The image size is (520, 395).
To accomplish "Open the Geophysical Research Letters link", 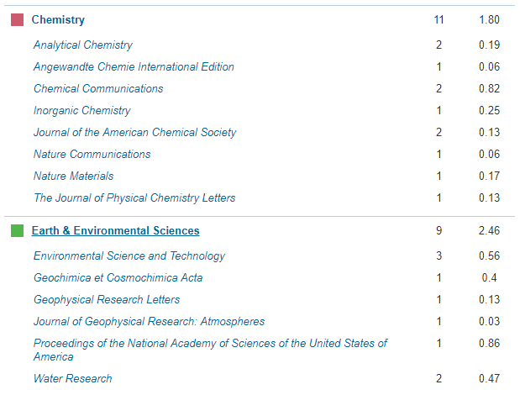I will tap(107, 300).
